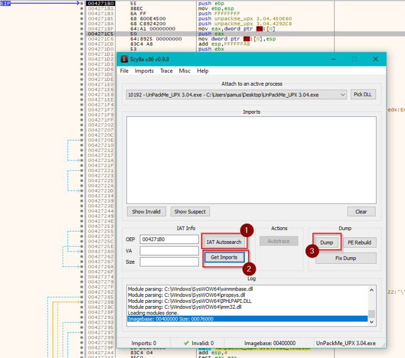Image resolution: width=405 pixels, height=358 pixels.
Task: Click status bar 'UnPackMe_UPX 3.04.exe'
Action: [x=346, y=344]
